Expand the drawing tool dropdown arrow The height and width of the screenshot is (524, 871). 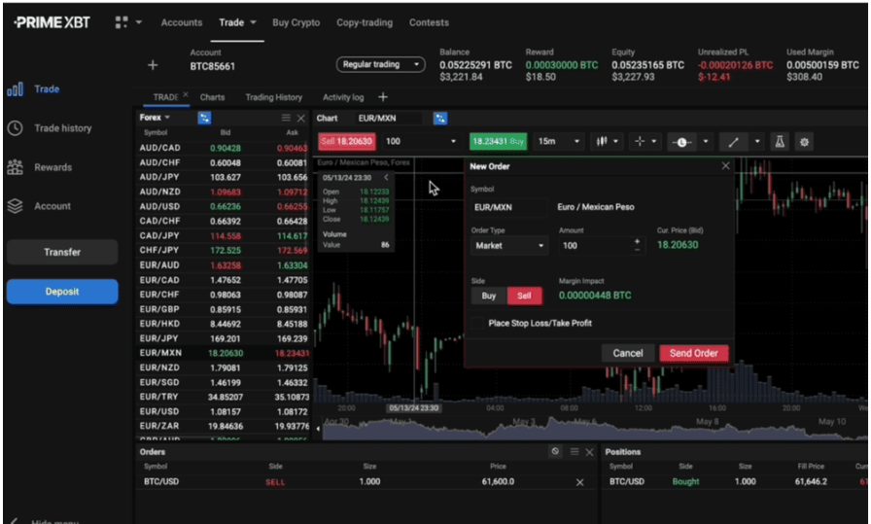point(757,142)
